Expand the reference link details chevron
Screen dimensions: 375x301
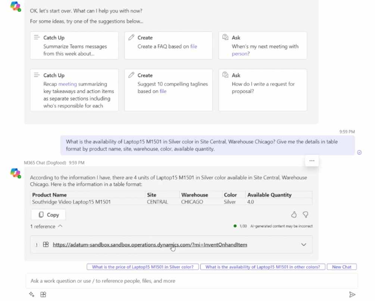click(303, 245)
